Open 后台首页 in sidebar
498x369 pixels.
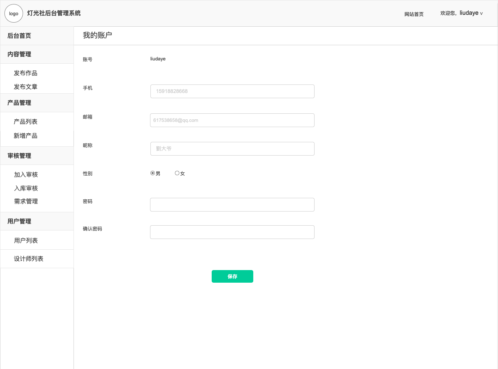19,36
